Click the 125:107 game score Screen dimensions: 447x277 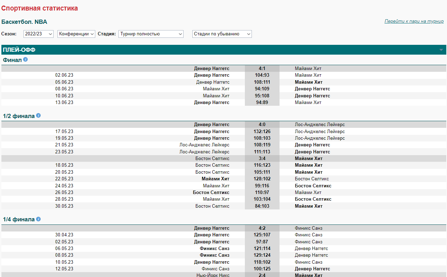[262, 235]
